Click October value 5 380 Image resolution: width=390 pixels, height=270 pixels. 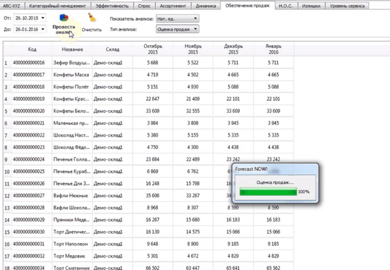[153, 135]
